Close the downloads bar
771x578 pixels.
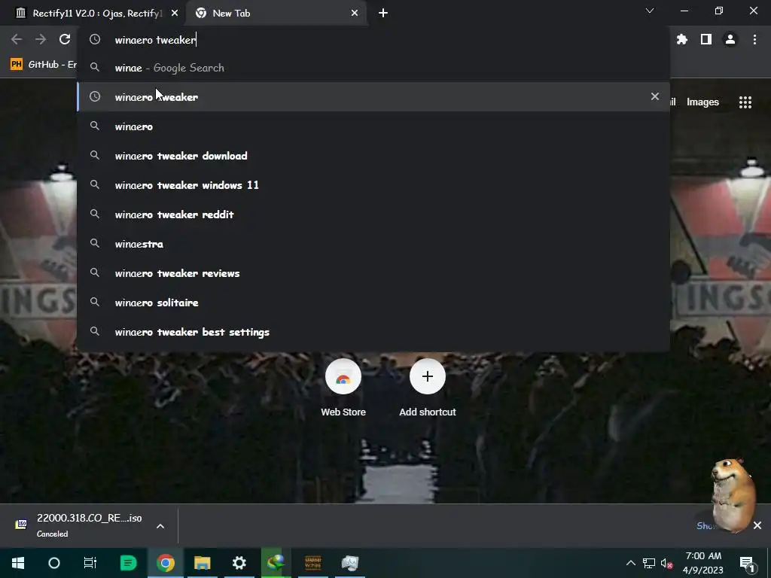[757, 525]
